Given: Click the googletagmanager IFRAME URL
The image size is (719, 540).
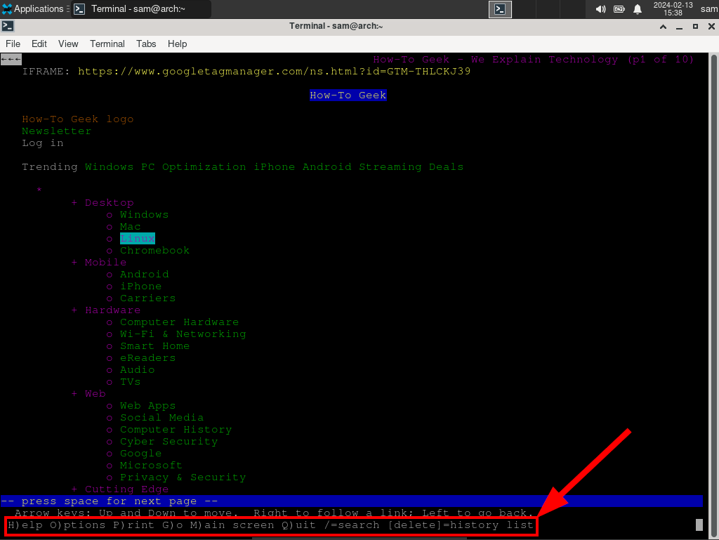Looking at the screenshot, I should [x=275, y=72].
